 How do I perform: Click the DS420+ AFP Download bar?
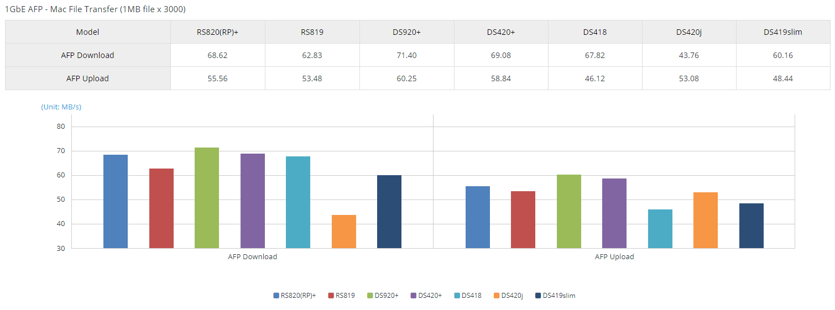tap(253, 201)
